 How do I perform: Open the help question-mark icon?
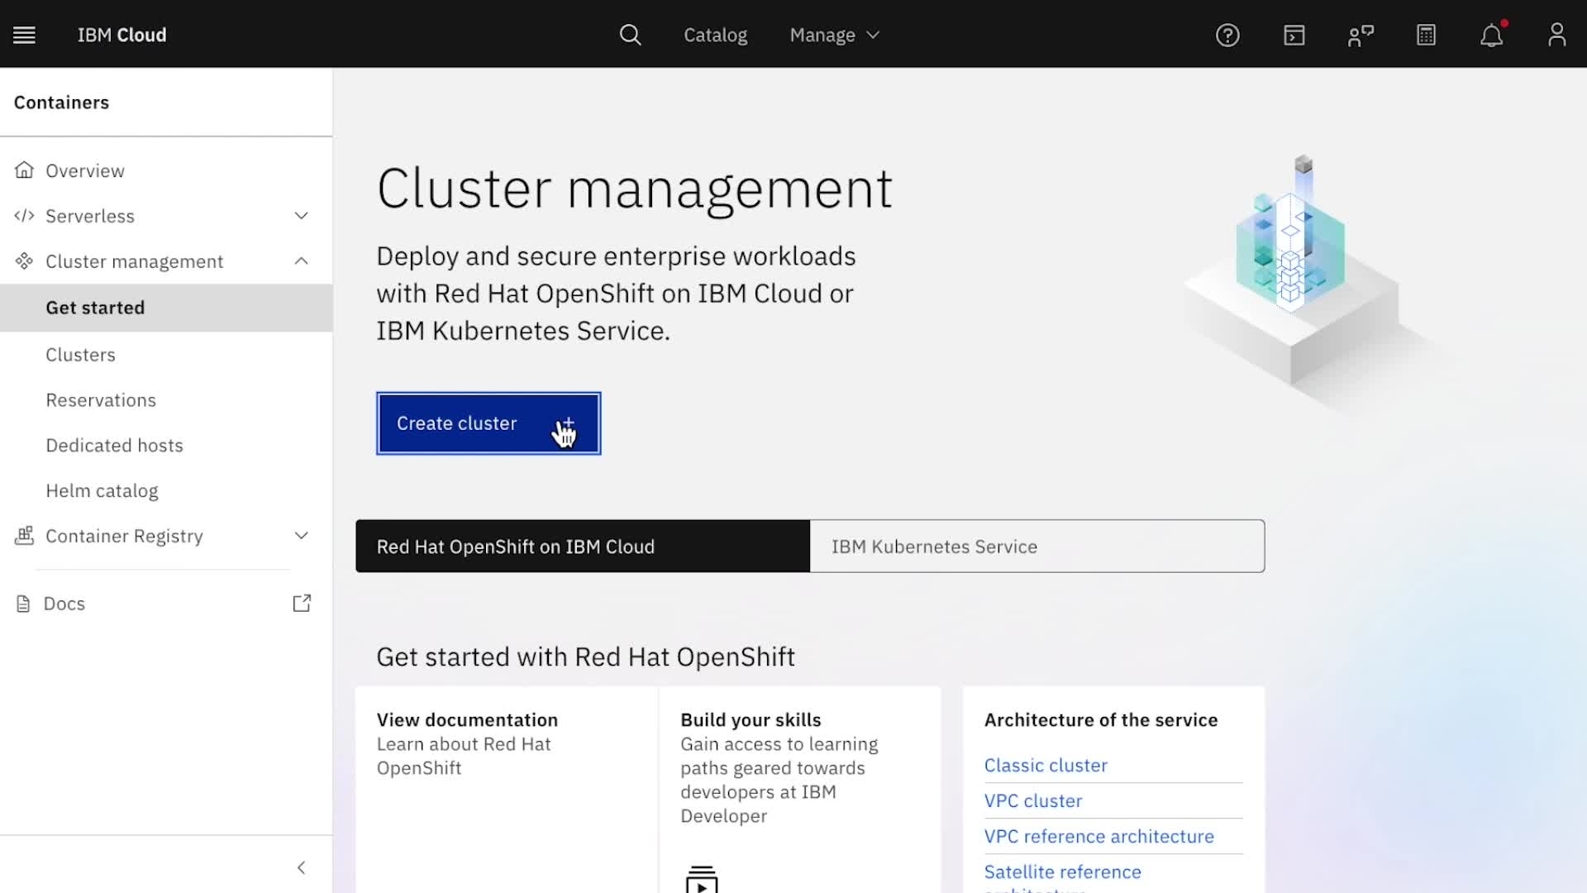1227,35
